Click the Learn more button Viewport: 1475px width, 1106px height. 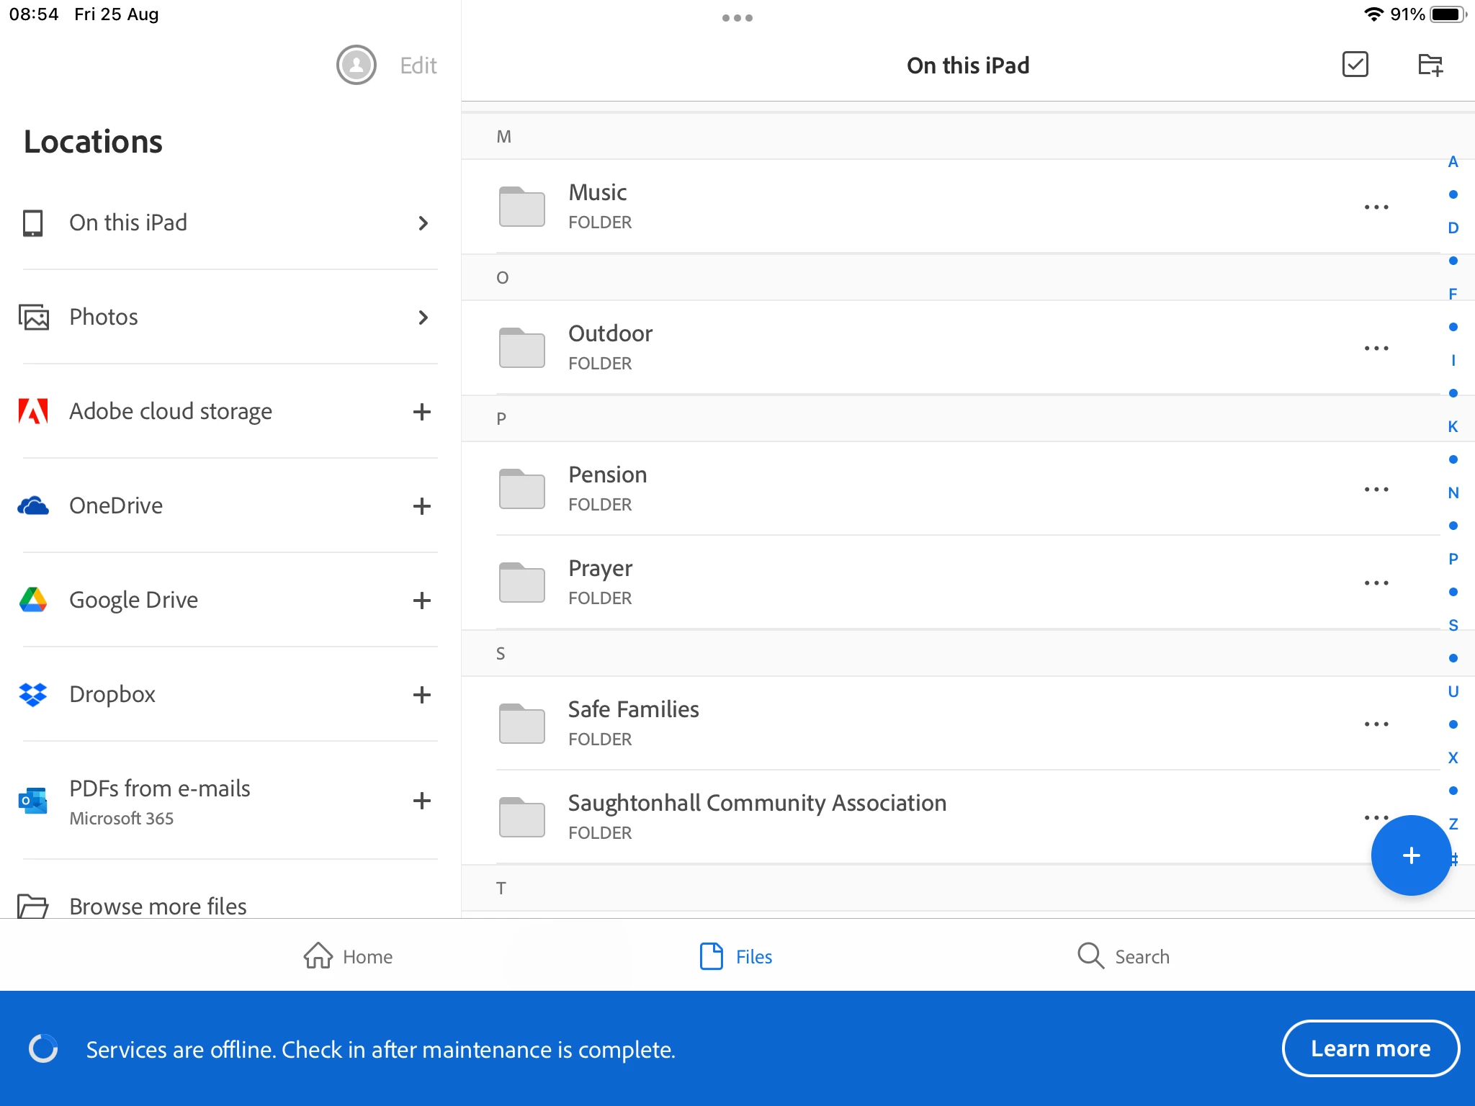click(1370, 1048)
